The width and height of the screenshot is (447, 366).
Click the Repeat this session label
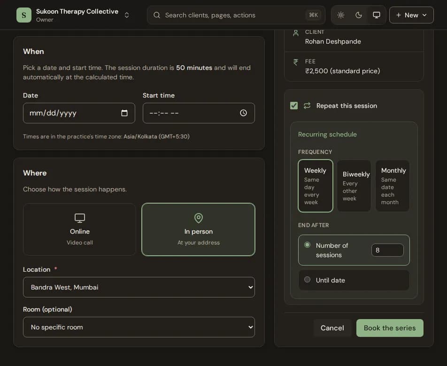[347, 106]
